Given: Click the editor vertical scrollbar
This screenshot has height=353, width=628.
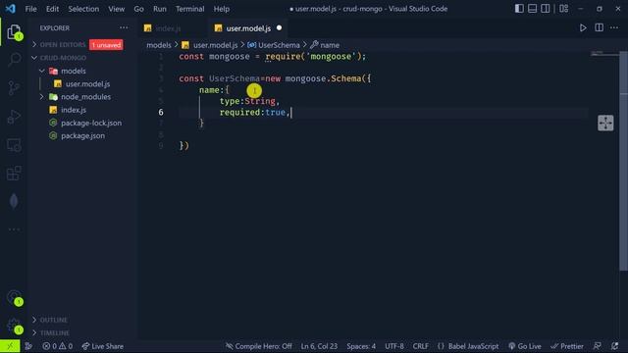Looking at the screenshot, I should [624, 160].
